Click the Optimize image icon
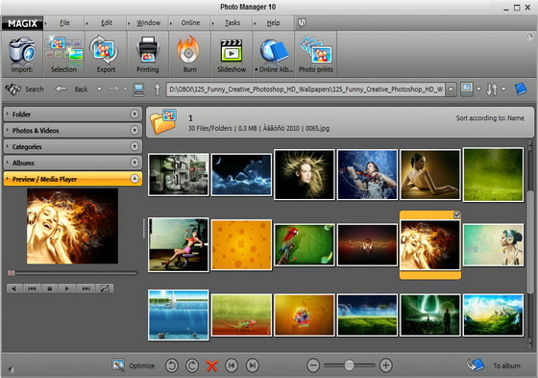 click(118, 365)
